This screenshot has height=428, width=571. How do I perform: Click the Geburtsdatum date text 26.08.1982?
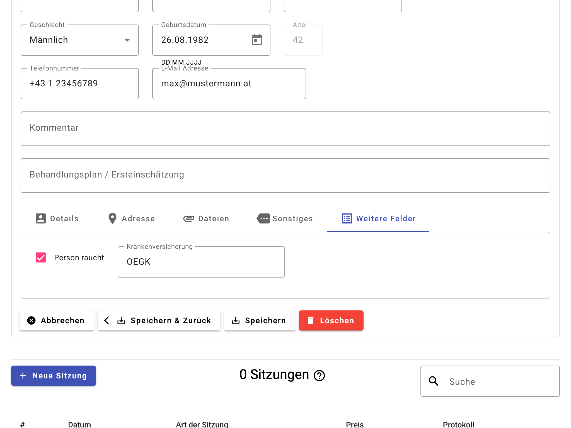point(185,40)
